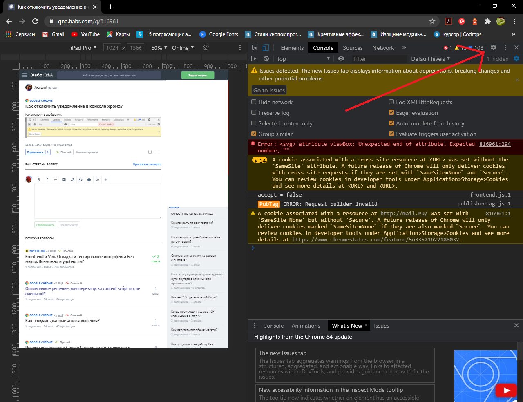Click the 1 hidden messages label
Image resolution: width=523 pixels, height=402 pixels.
[x=497, y=59]
